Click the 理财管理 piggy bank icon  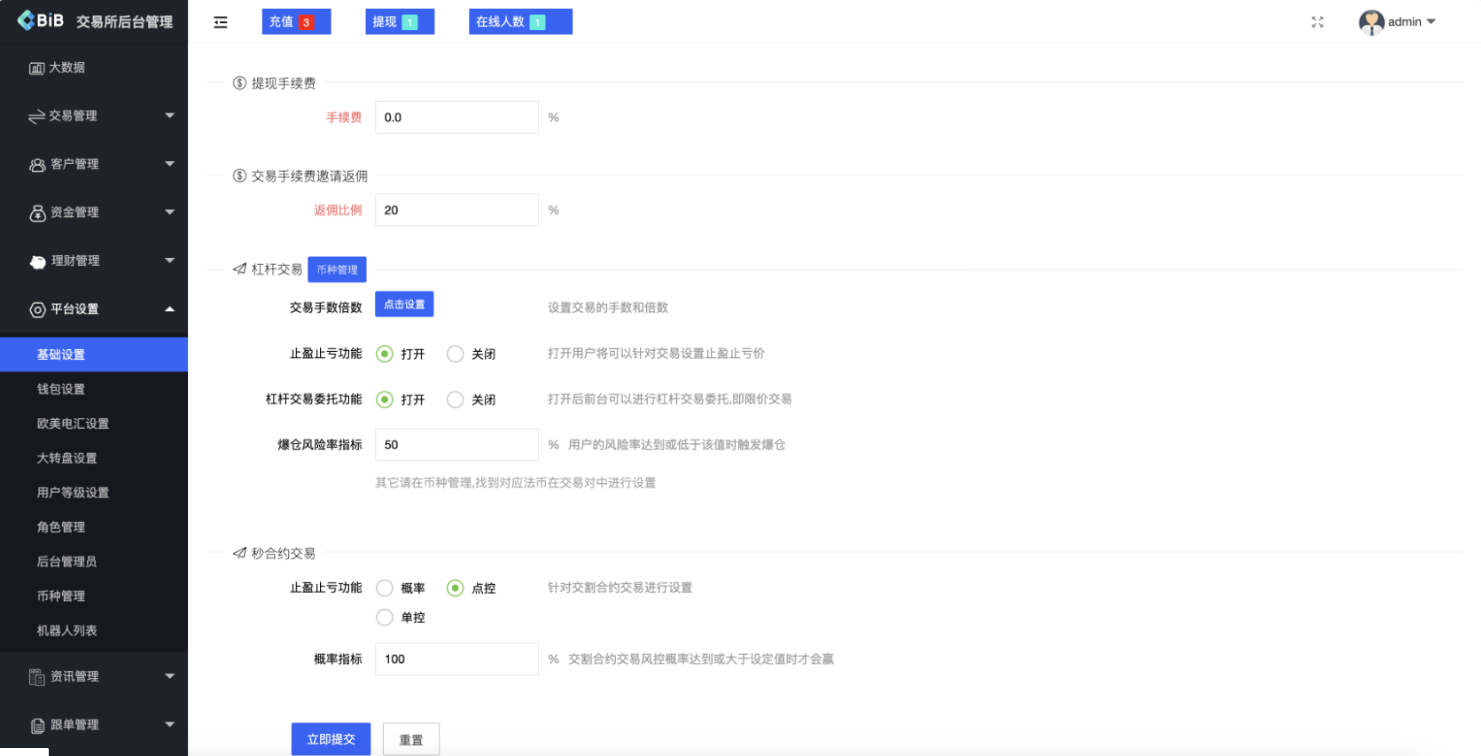[37, 261]
